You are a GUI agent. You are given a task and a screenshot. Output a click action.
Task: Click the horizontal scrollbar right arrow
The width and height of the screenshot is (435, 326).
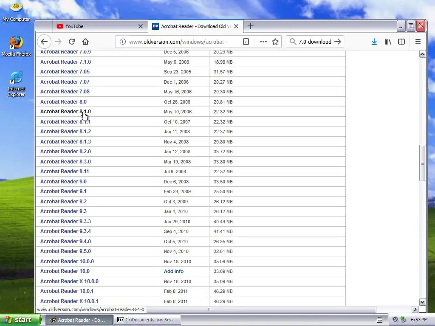415,309
